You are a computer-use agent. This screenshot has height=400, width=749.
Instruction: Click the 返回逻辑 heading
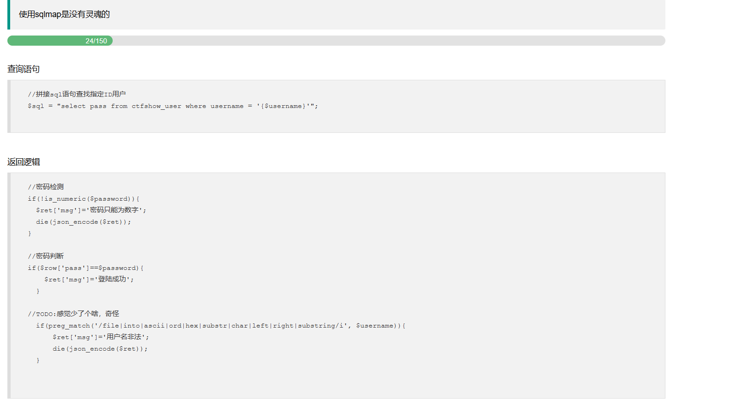pos(24,162)
